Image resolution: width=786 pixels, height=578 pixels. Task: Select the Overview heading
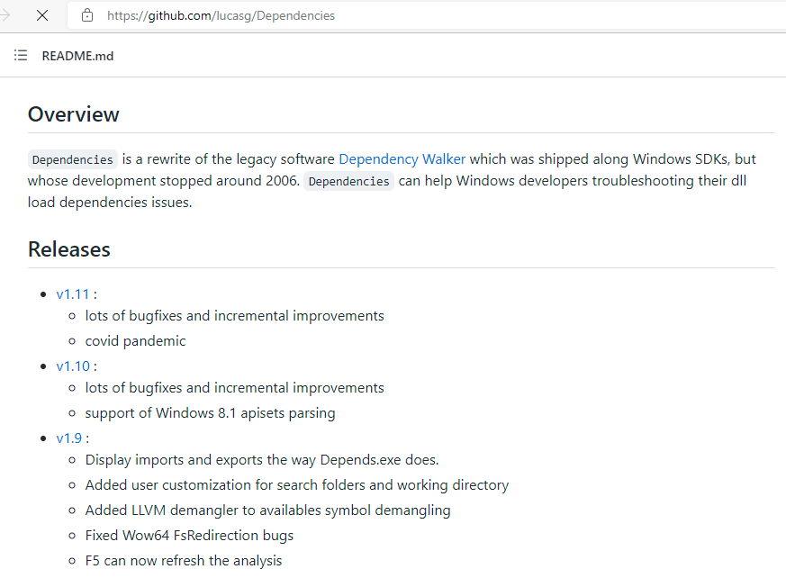pyautogui.click(x=73, y=114)
